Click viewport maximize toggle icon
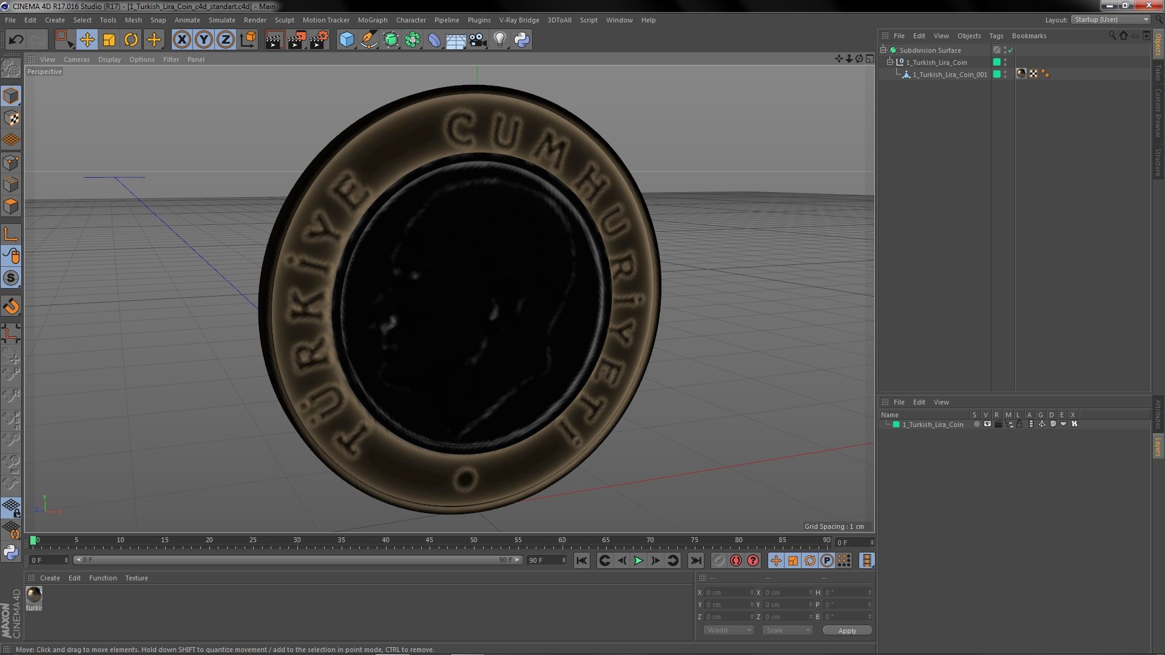This screenshot has width=1165, height=655. pyautogui.click(x=870, y=59)
